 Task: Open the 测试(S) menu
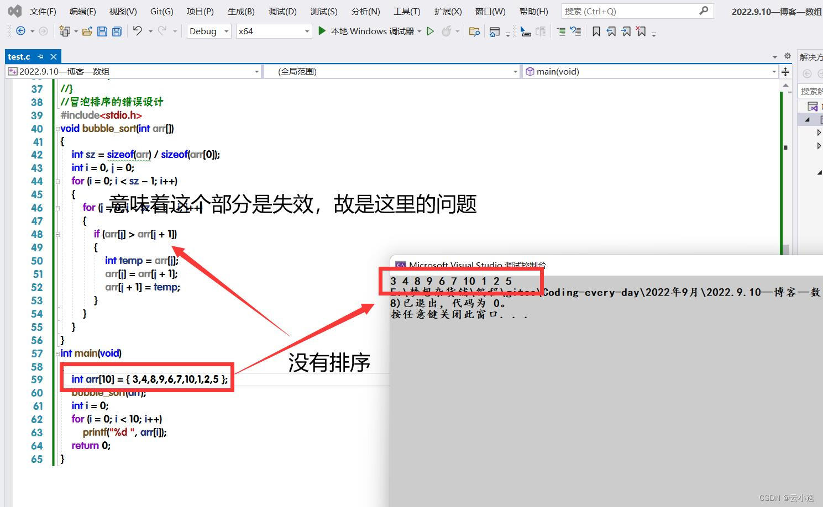(324, 11)
